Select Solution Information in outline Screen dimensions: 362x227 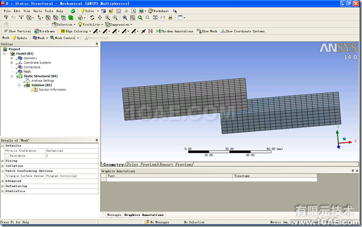coord(52,89)
